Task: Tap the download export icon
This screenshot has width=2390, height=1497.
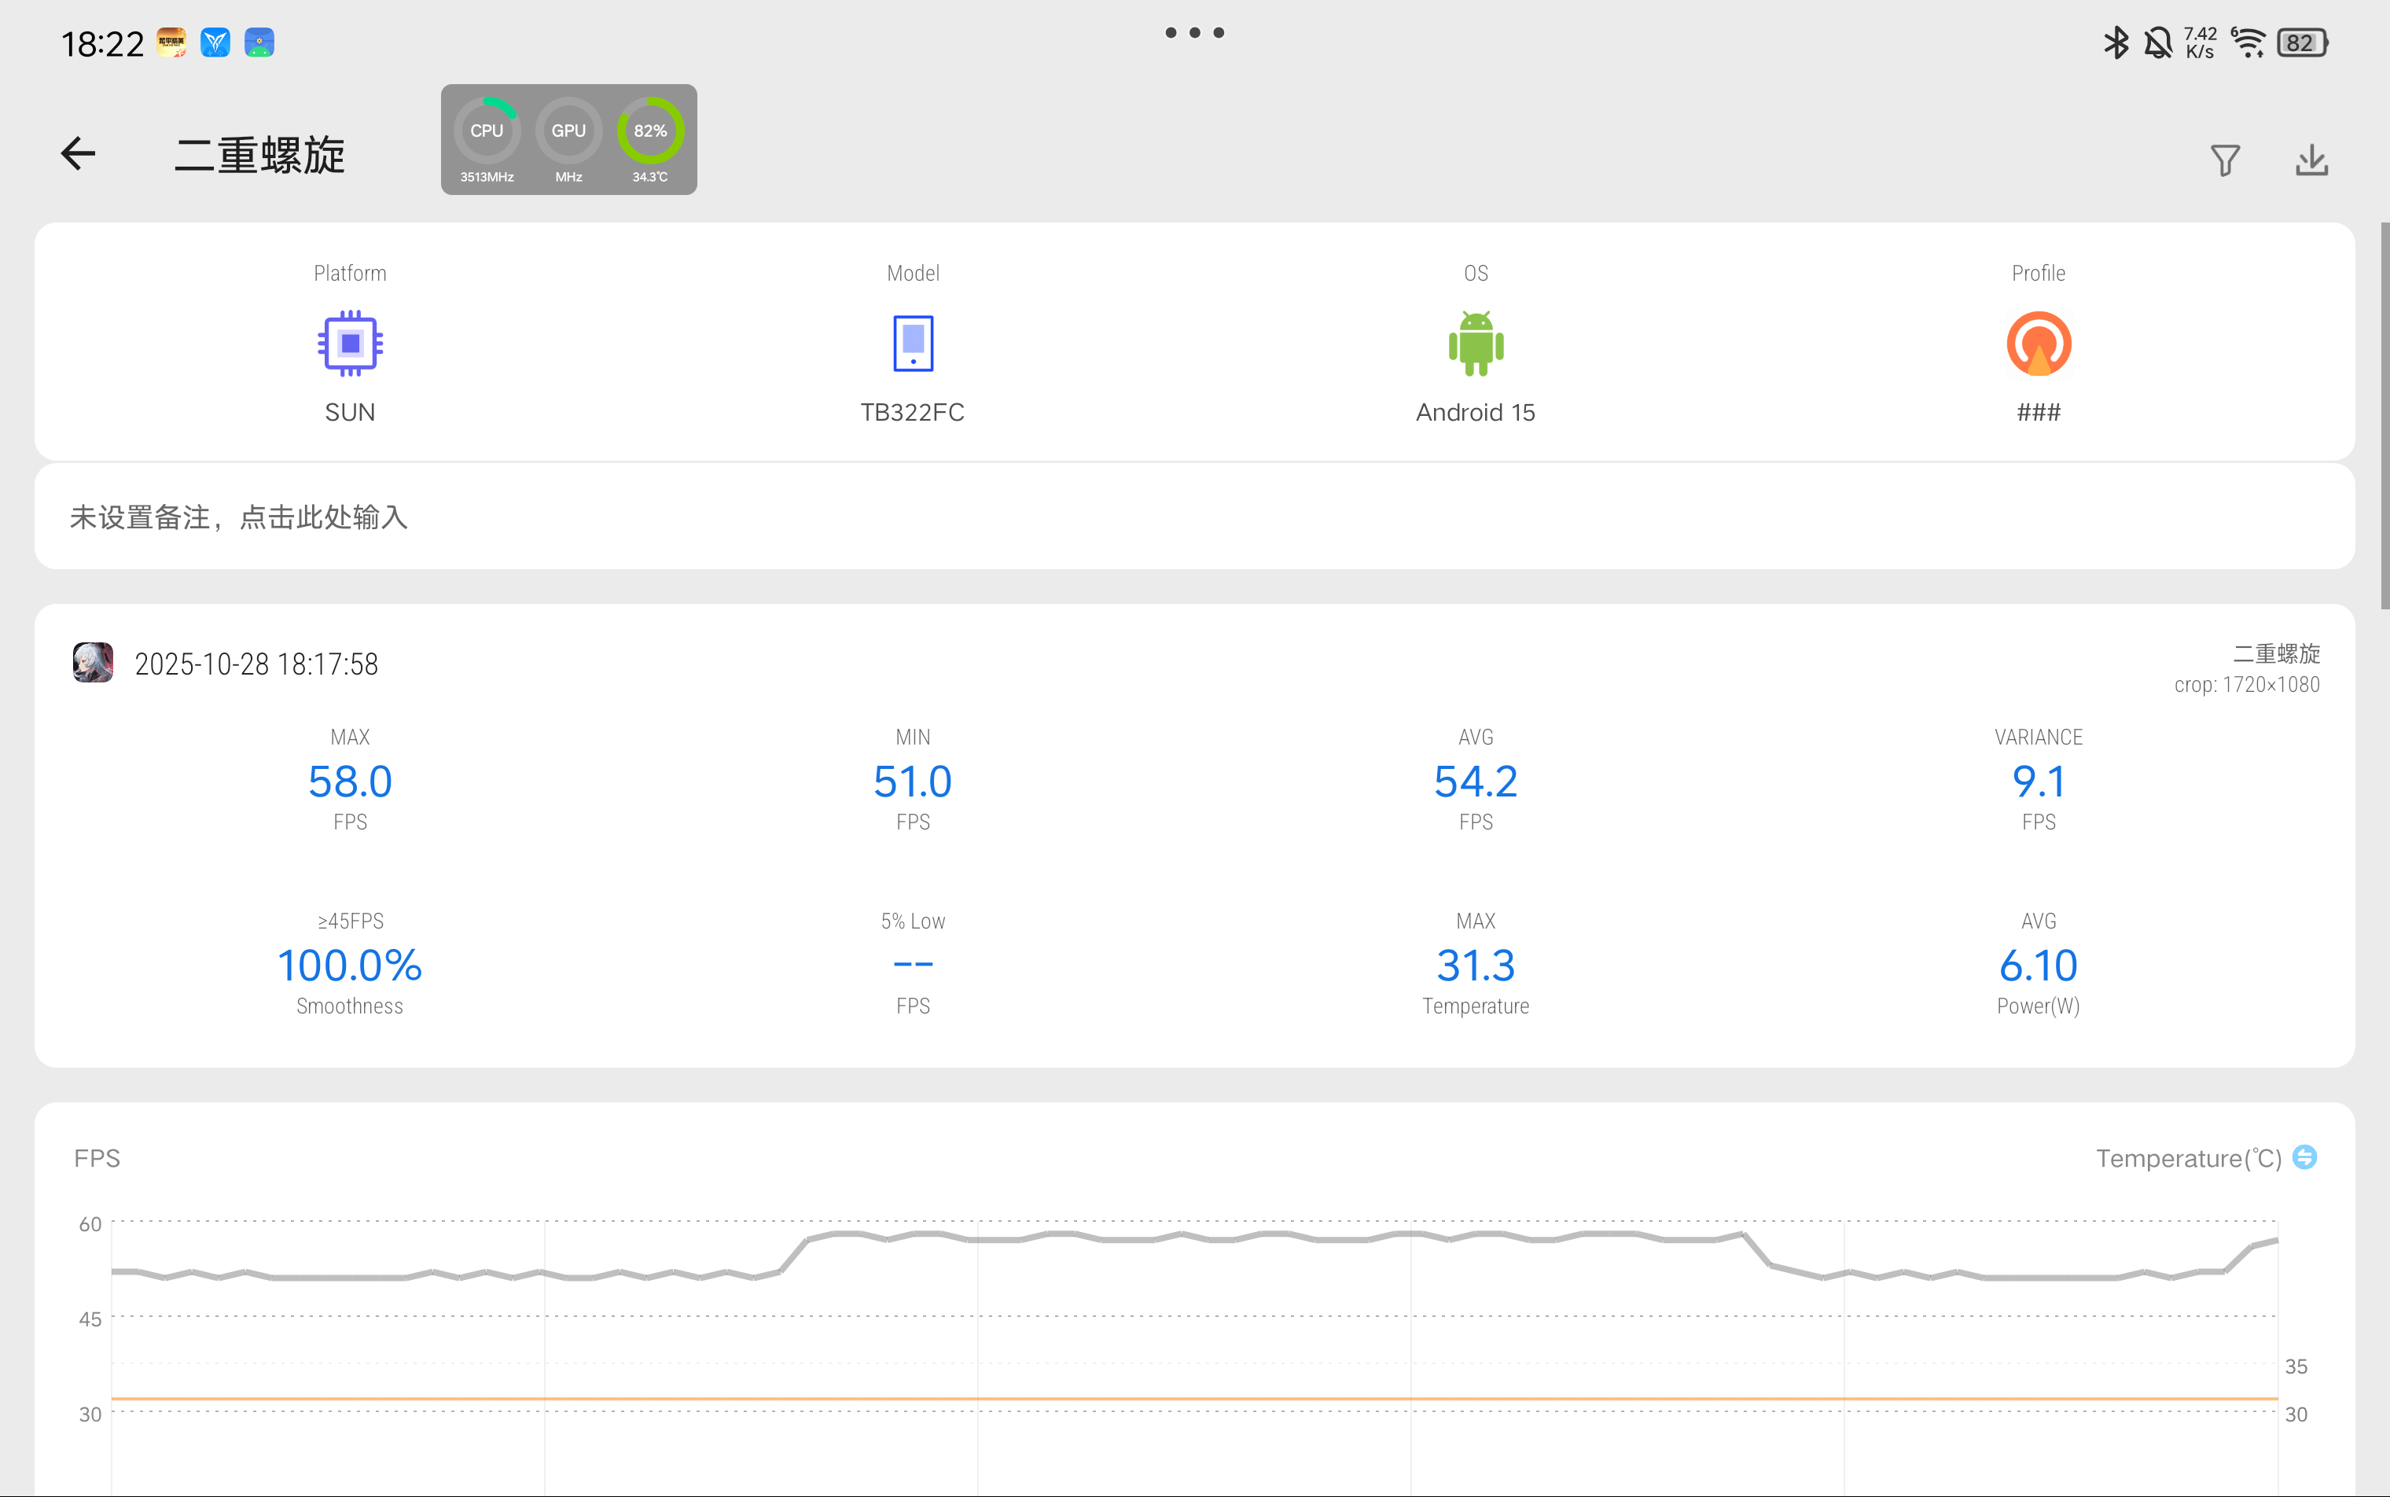Action: (x=2311, y=160)
